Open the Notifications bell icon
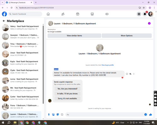The height and width of the screenshot is (125, 157). 145,14
